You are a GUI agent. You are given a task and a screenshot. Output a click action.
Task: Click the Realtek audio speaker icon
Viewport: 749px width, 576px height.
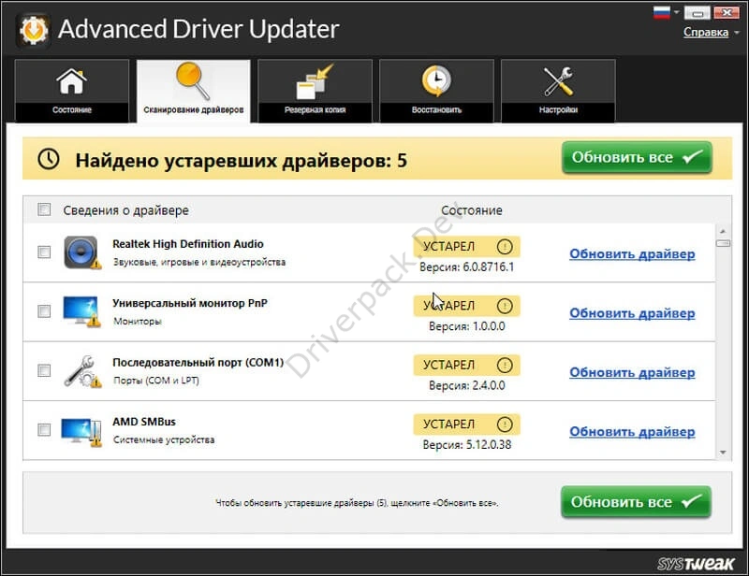coord(82,252)
